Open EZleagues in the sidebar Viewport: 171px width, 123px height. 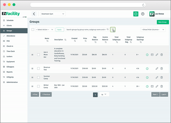[x=14, y=67]
